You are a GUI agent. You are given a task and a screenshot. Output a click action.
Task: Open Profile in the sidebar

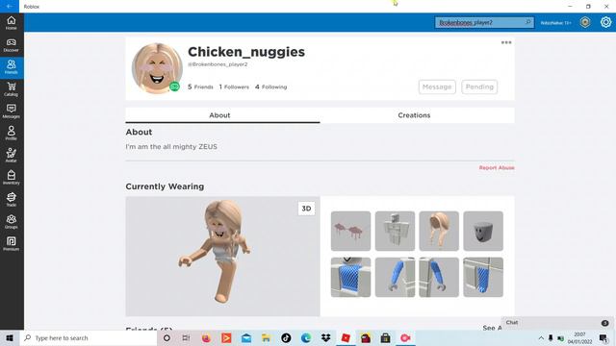pos(12,134)
